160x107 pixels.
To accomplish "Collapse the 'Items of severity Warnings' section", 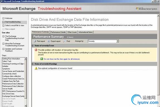I will [33, 64].
